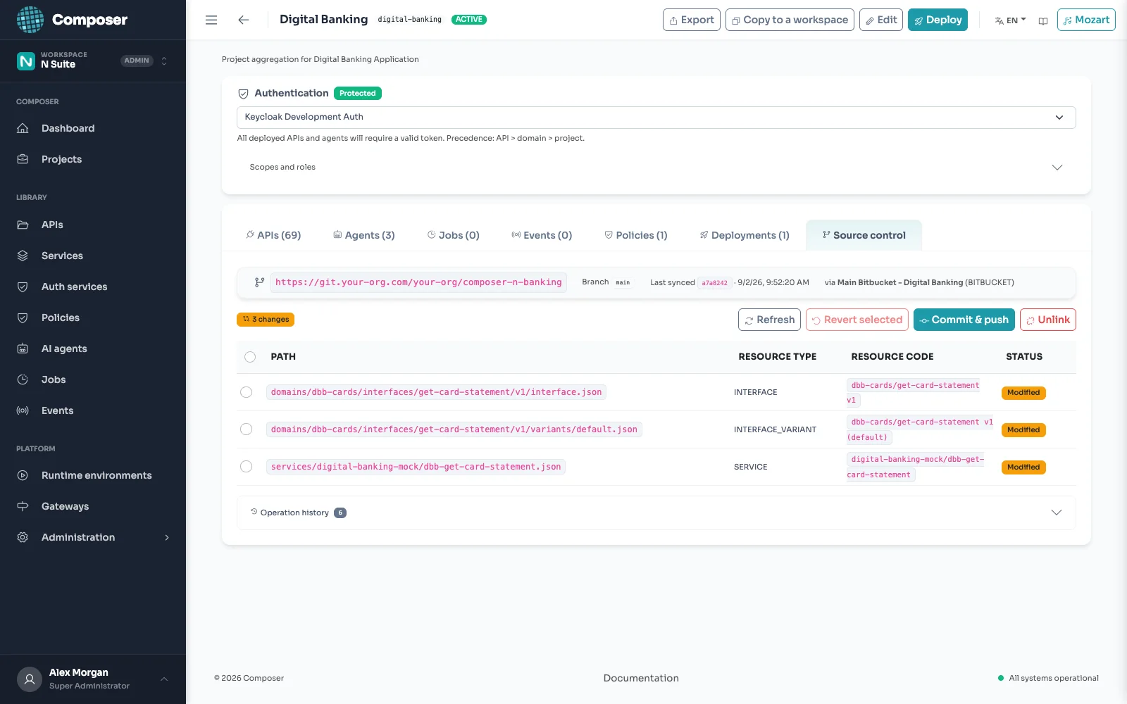Switch to Agents (3) tab
This screenshot has width=1127, height=704.
364,235
